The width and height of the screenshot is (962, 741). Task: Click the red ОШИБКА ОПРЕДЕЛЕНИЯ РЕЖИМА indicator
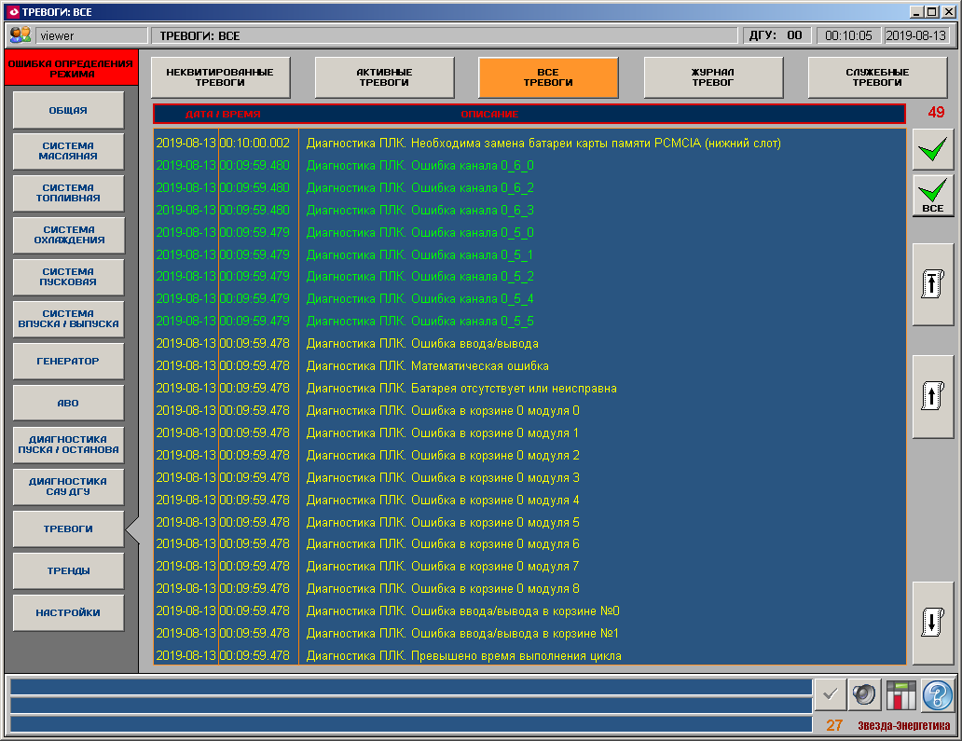pos(72,68)
